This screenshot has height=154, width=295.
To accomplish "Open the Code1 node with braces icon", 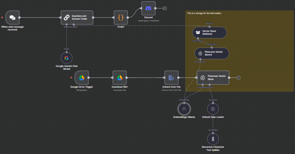I will click(121, 18).
